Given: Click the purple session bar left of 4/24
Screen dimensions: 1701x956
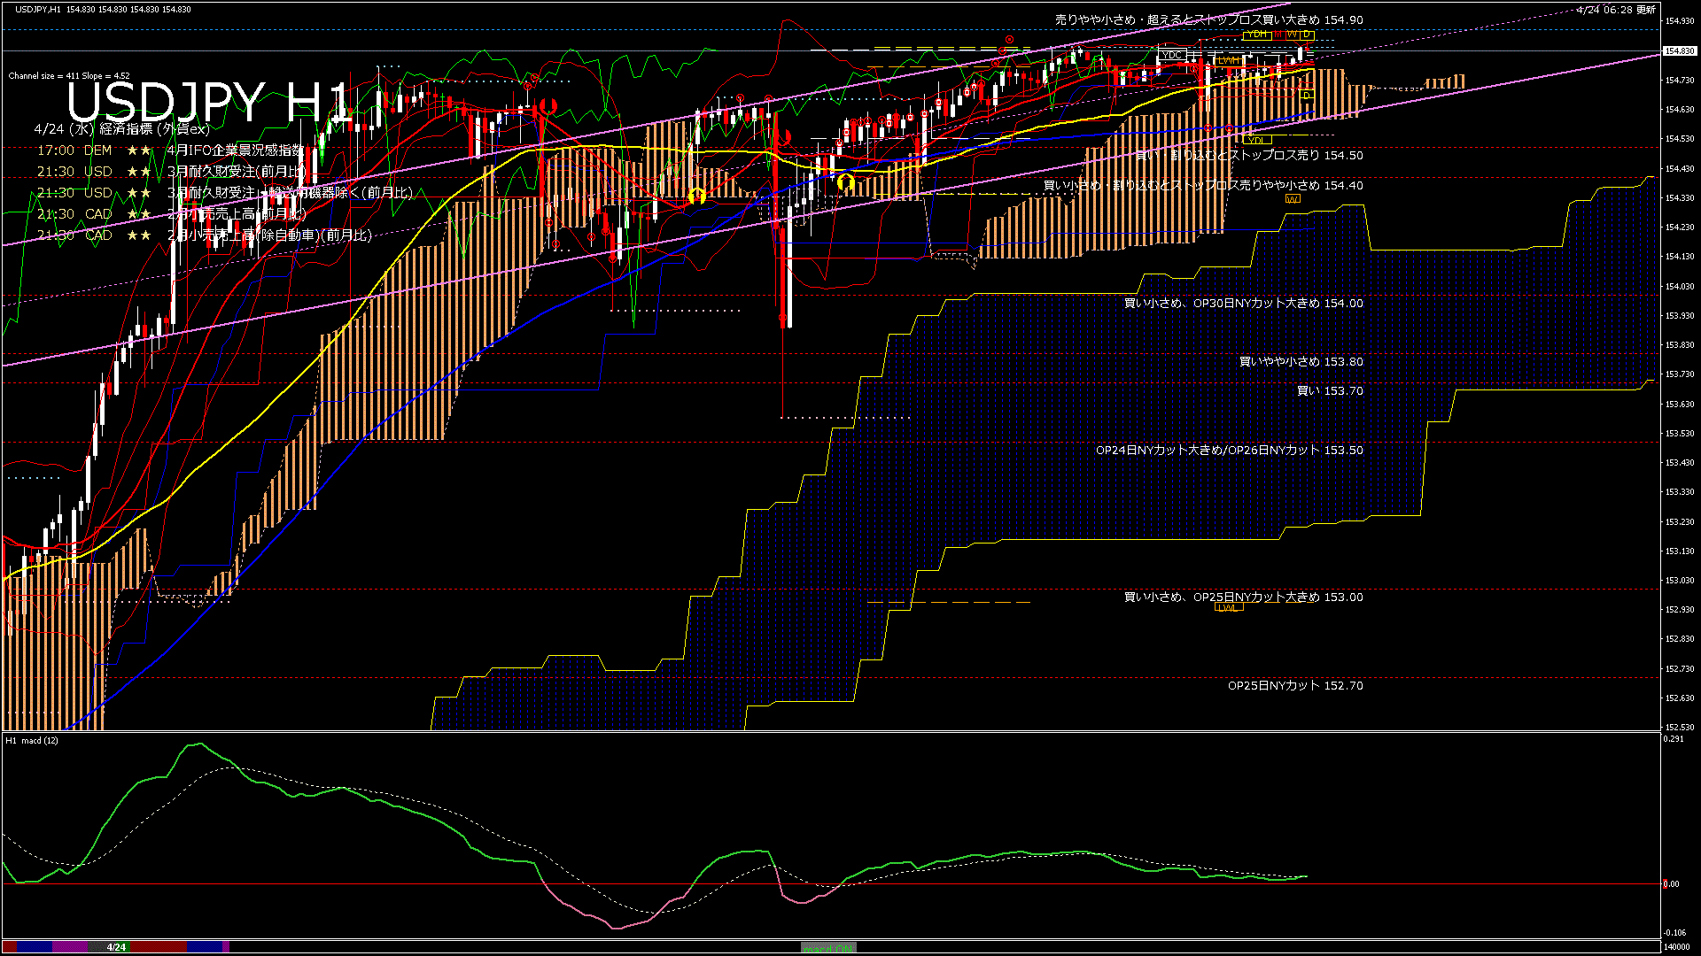Looking at the screenshot, I should pyautogui.click(x=71, y=947).
